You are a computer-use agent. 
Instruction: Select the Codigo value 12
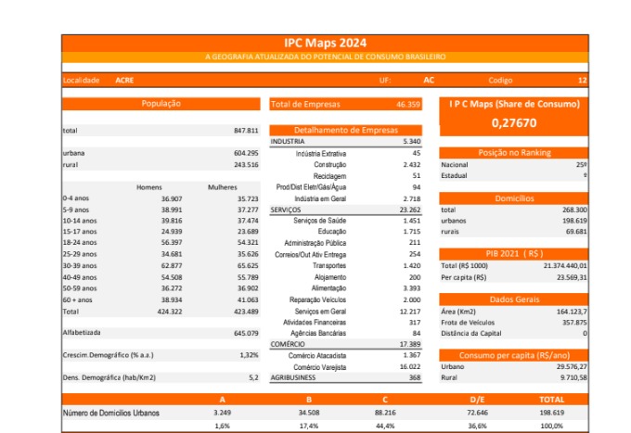tap(581, 81)
